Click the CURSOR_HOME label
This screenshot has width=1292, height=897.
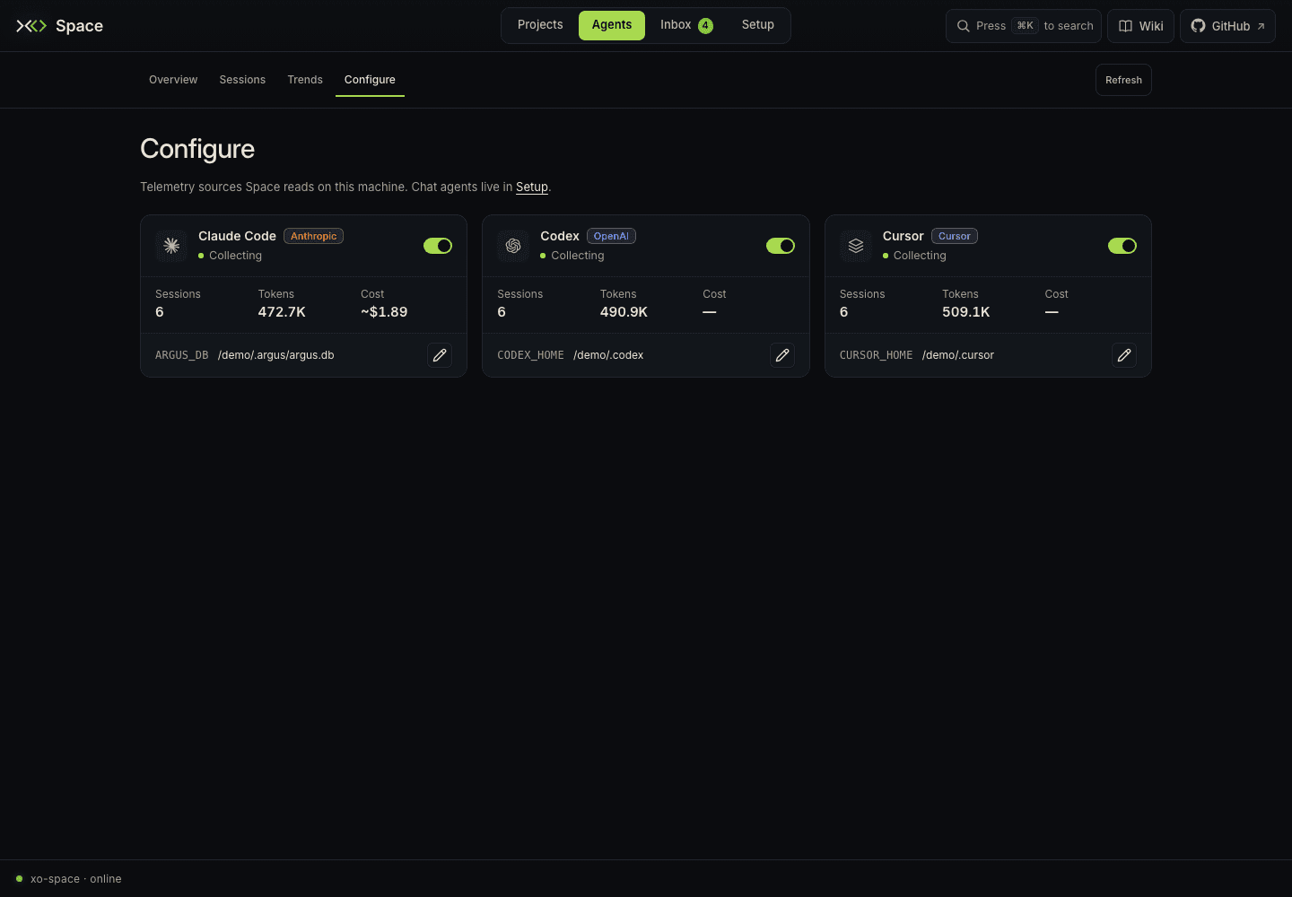tap(876, 355)
